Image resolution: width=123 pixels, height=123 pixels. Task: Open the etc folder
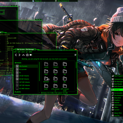click(65, 72)
